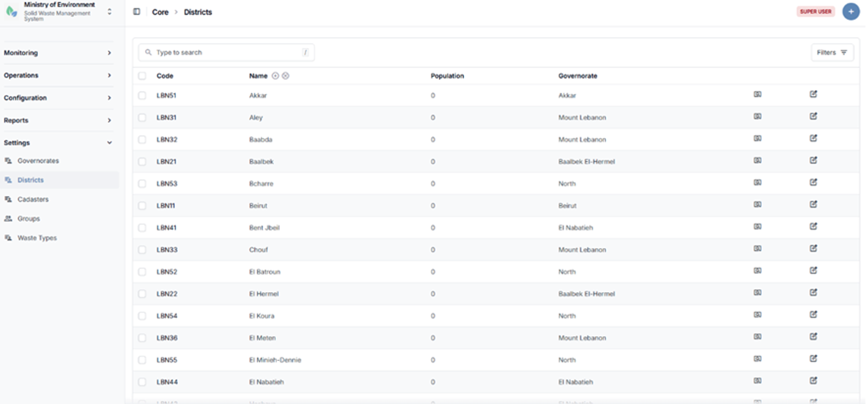Check the box for LBN51 Akkar
This screenshot has height=404, width=866.
pyautogui.click(x=142, y=96)
